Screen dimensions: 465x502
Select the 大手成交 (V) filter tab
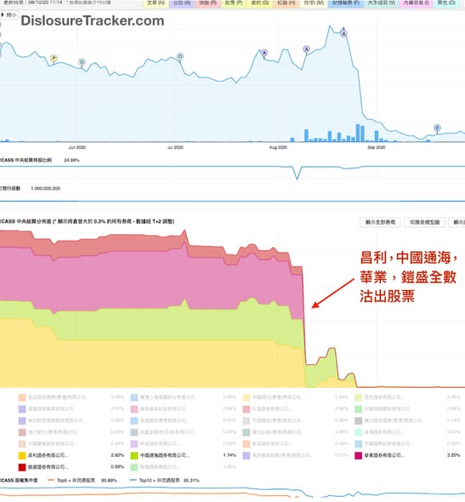pyautogui.click(x=381, y=3)
